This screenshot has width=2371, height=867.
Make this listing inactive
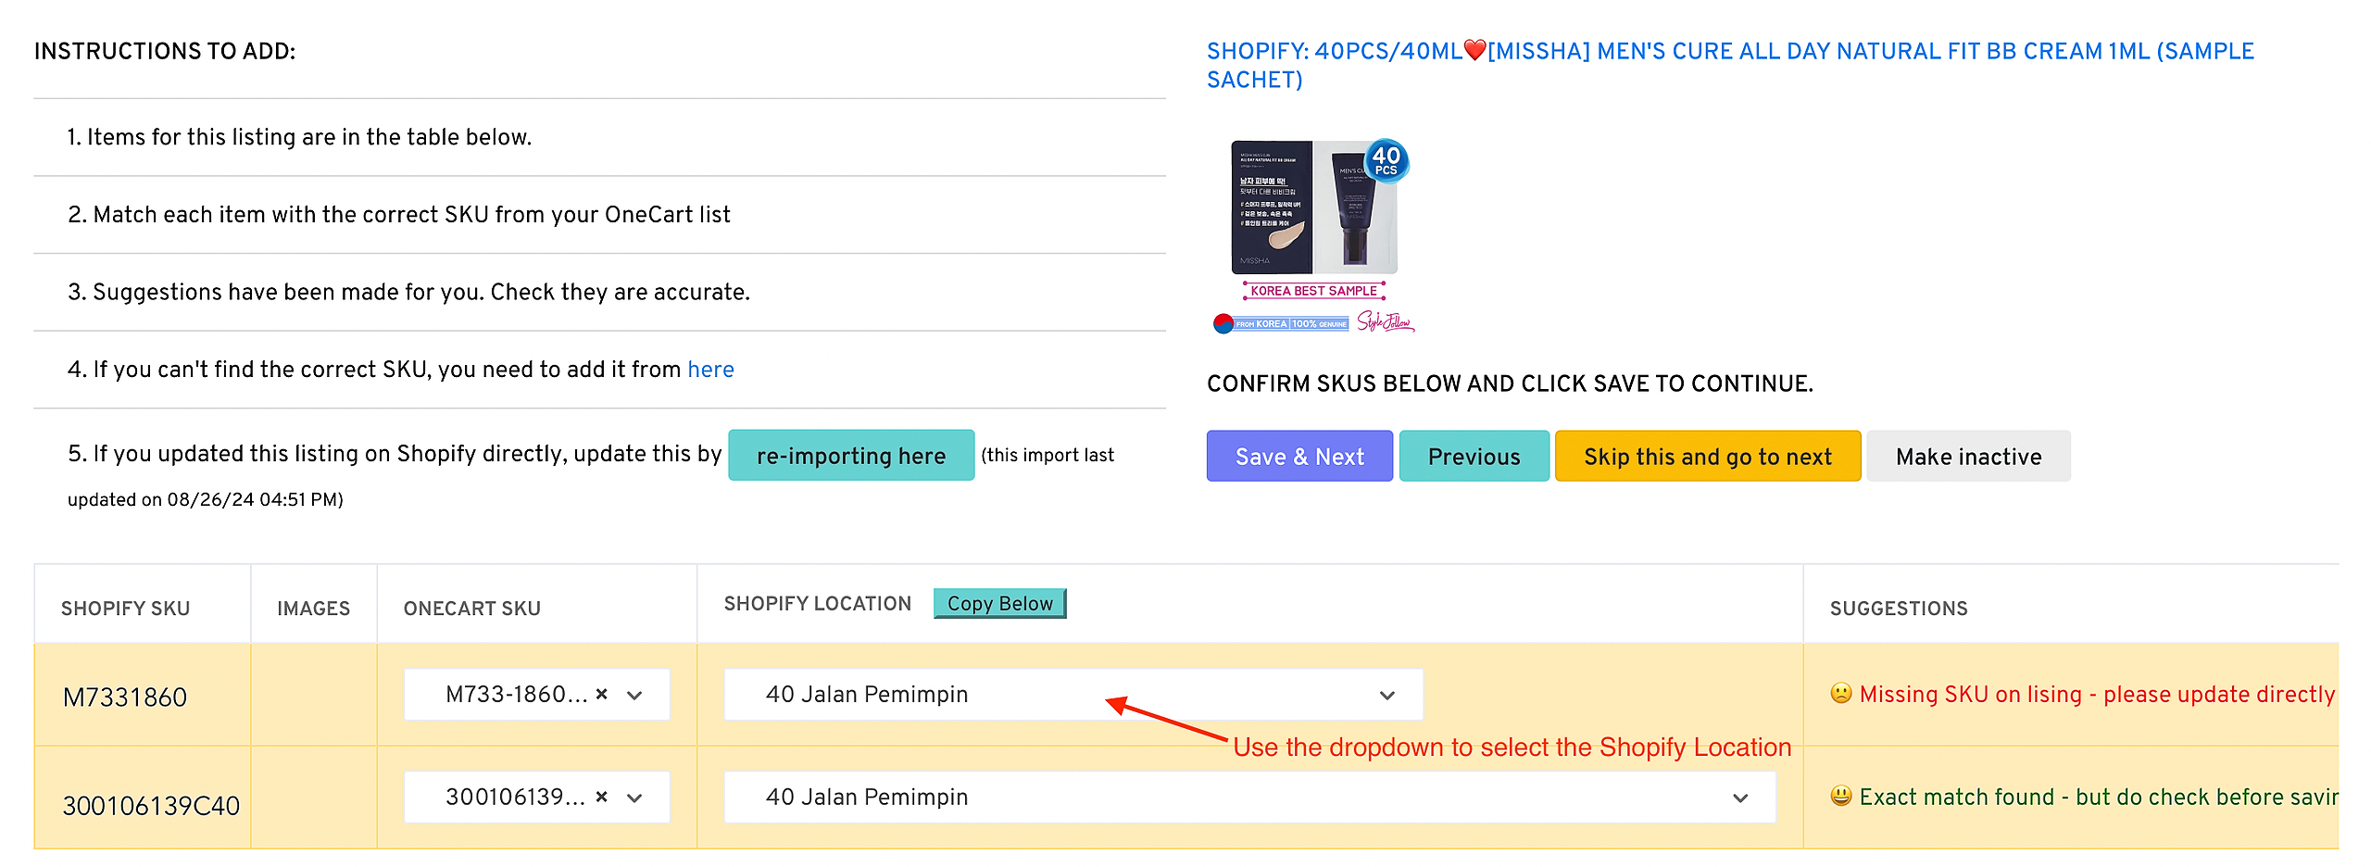[x=1967, y=457]
